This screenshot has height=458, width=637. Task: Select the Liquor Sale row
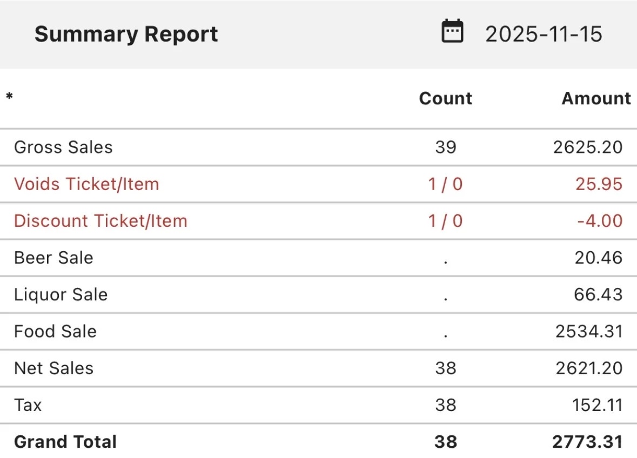click(61, 294)
